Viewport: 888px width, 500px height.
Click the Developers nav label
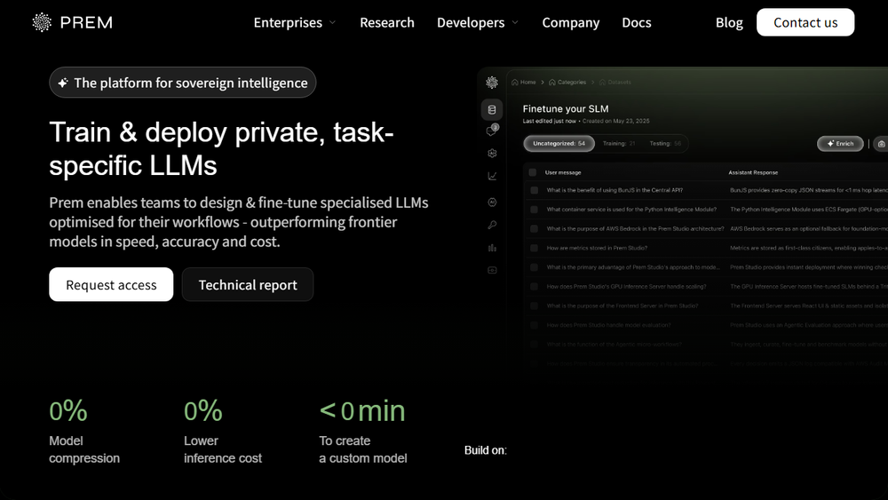pyautogui.click(x=471, y=23)
